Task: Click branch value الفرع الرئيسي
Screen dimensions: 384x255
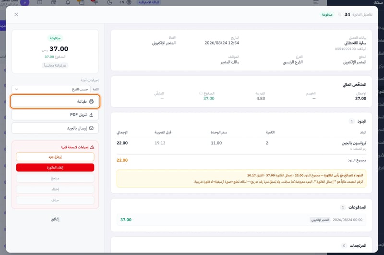Action: point(293,62)
